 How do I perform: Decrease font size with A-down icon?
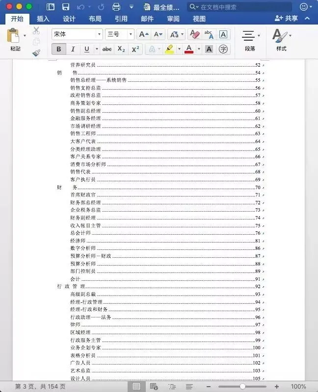(x=158, y=34)
